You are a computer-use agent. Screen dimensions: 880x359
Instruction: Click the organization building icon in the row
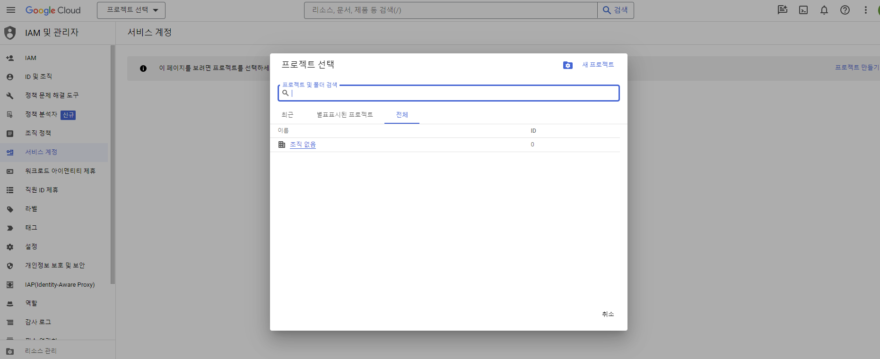[282, 145]
